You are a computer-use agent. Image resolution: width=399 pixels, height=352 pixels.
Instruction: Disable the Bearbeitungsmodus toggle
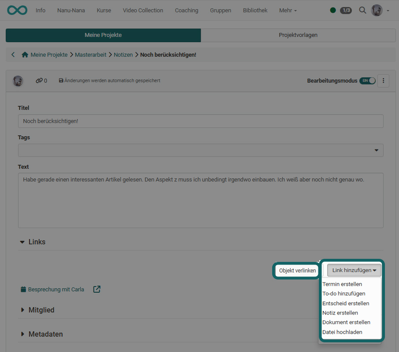367,81
